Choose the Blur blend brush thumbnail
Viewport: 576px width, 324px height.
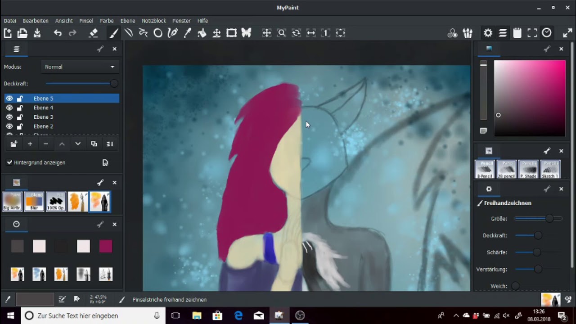tap(34, 201)
